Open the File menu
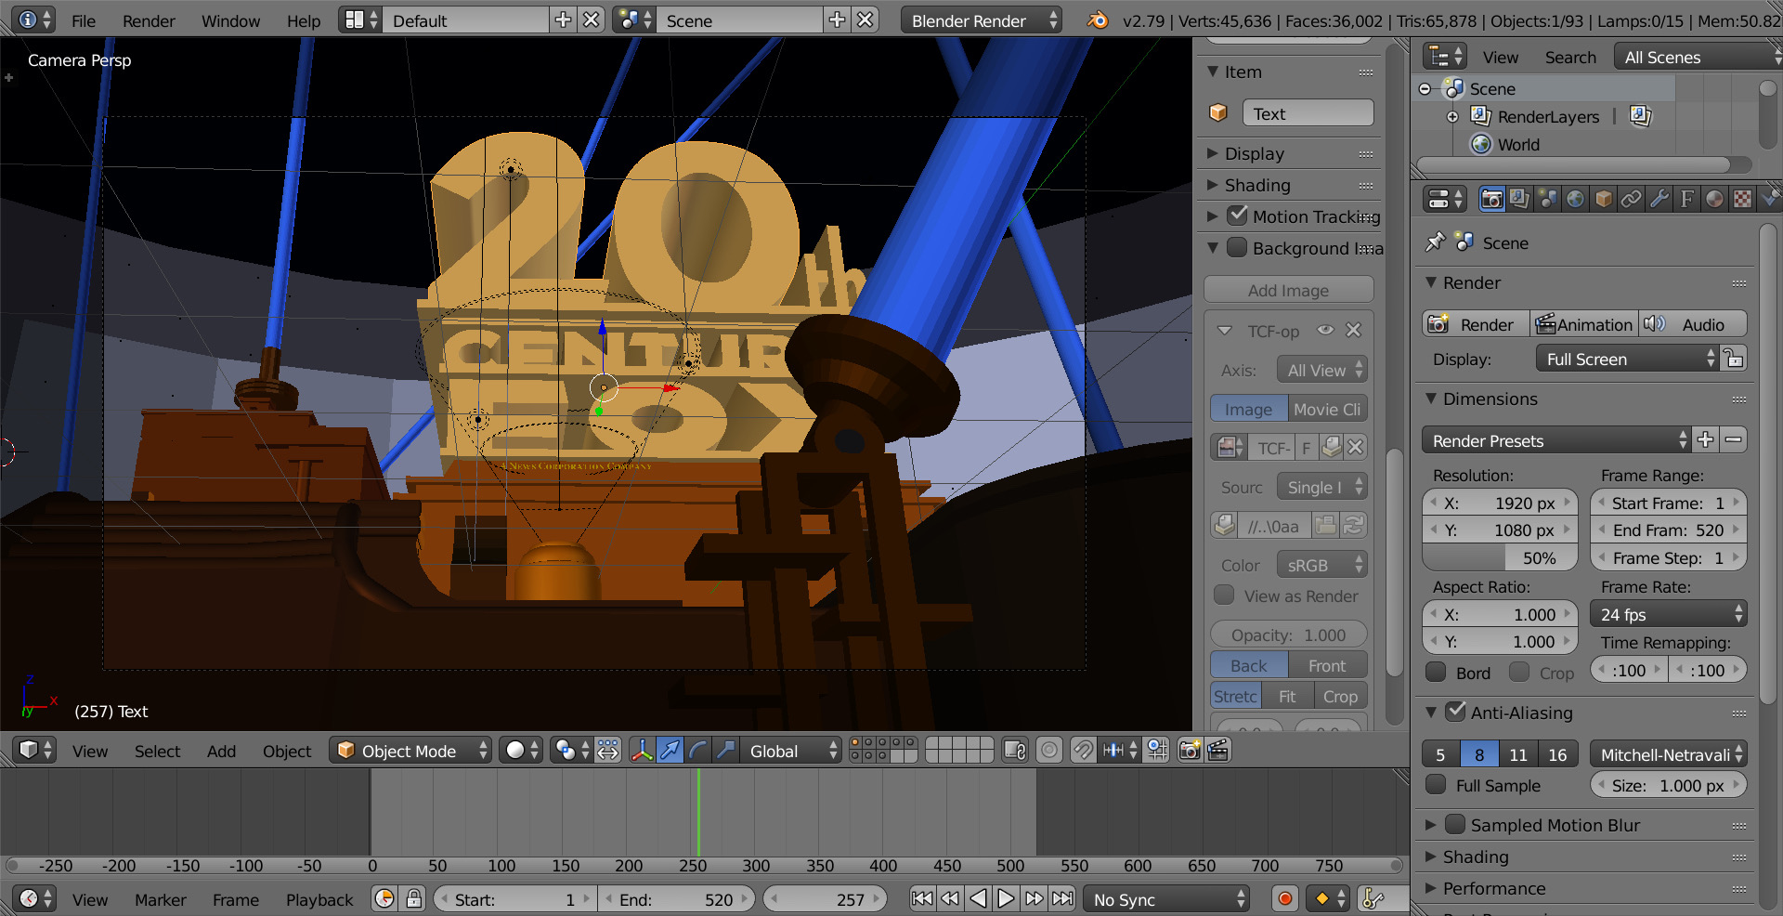 84,20
